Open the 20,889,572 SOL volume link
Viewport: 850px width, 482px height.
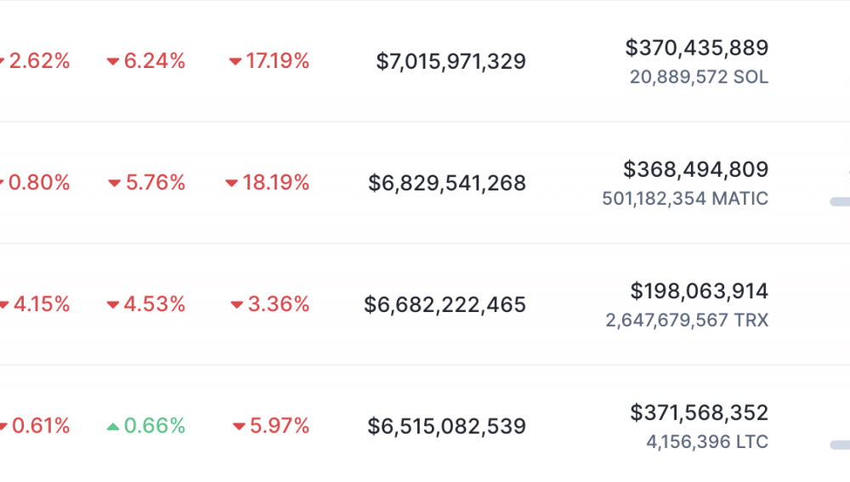pyautogui.click(x=699, y=77)
